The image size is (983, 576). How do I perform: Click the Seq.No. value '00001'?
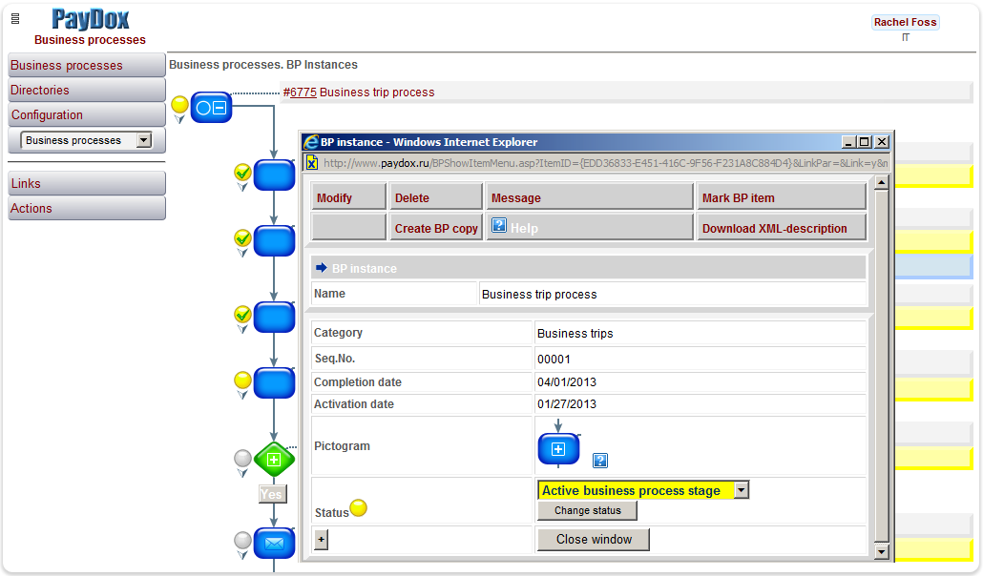point(554,360)
